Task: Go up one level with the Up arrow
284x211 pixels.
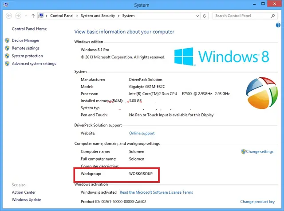Action: coord(33,15)
